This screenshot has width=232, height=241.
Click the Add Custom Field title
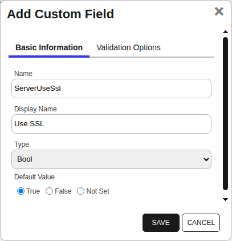click(x=60, y=14)
